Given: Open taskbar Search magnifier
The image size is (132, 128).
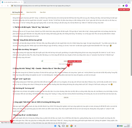Looking at the screenshot, I should click(x=59, y=126).
